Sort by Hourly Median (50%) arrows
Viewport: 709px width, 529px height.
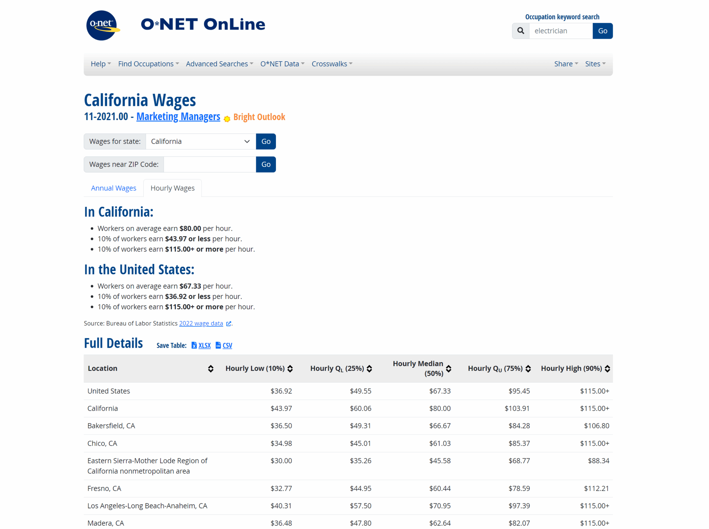click(449, 368)
